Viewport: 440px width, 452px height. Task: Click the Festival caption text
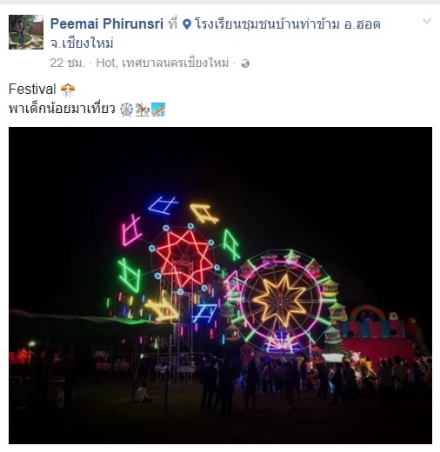(x=32, y=90)
